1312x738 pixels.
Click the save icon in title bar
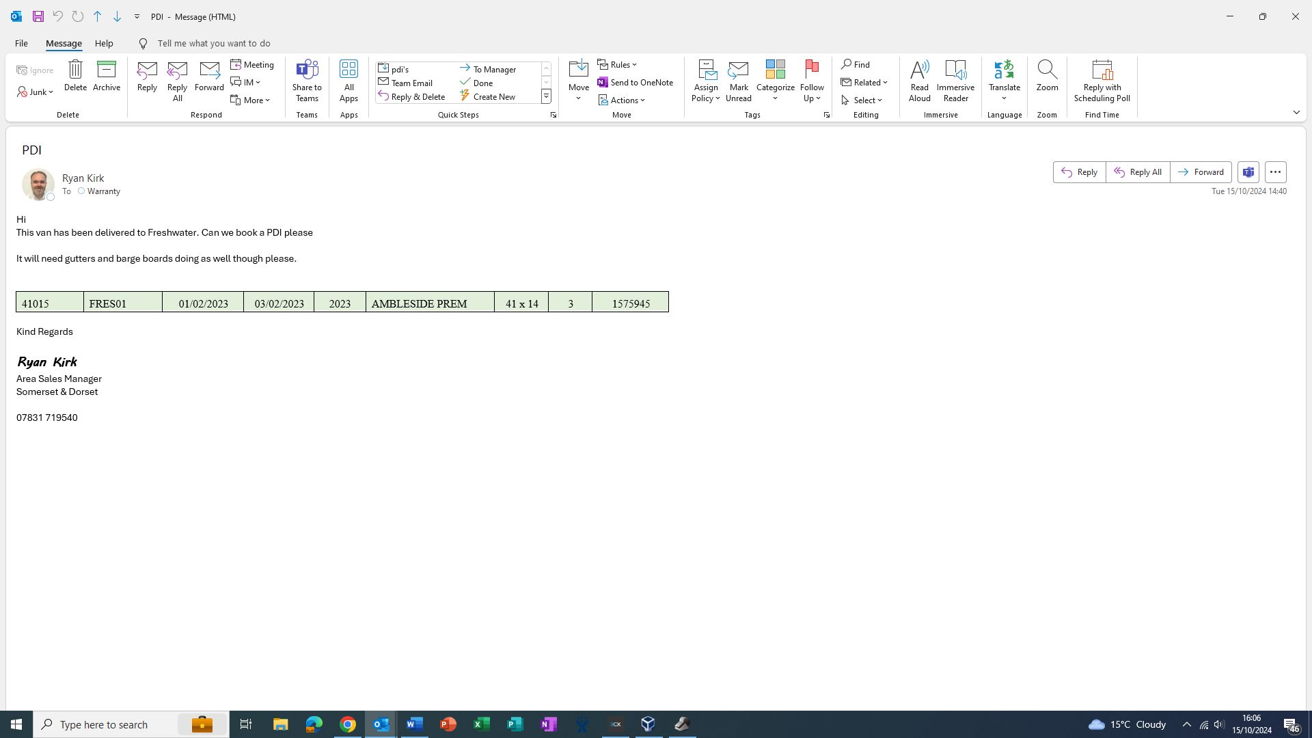point(38,16)
